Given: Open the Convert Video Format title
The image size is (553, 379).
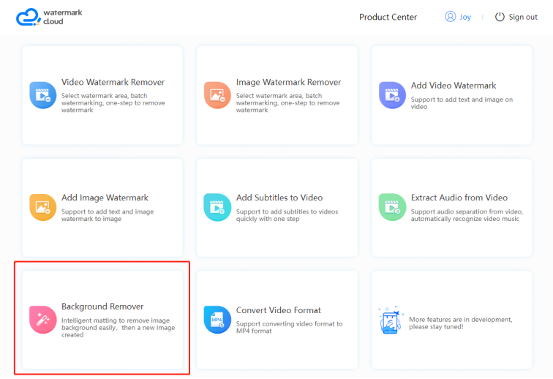Looking at the screenshot, I should pyautogui.click(x=279, y=310).
